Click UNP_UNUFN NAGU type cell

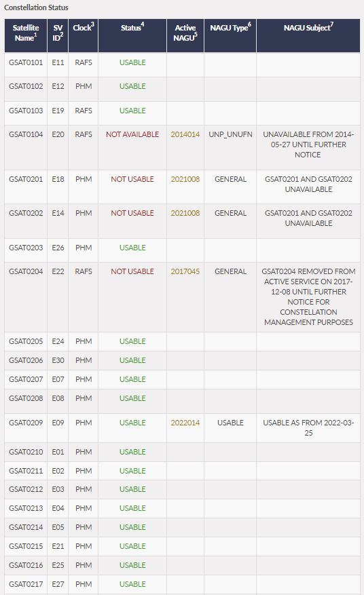coord(230,134)
